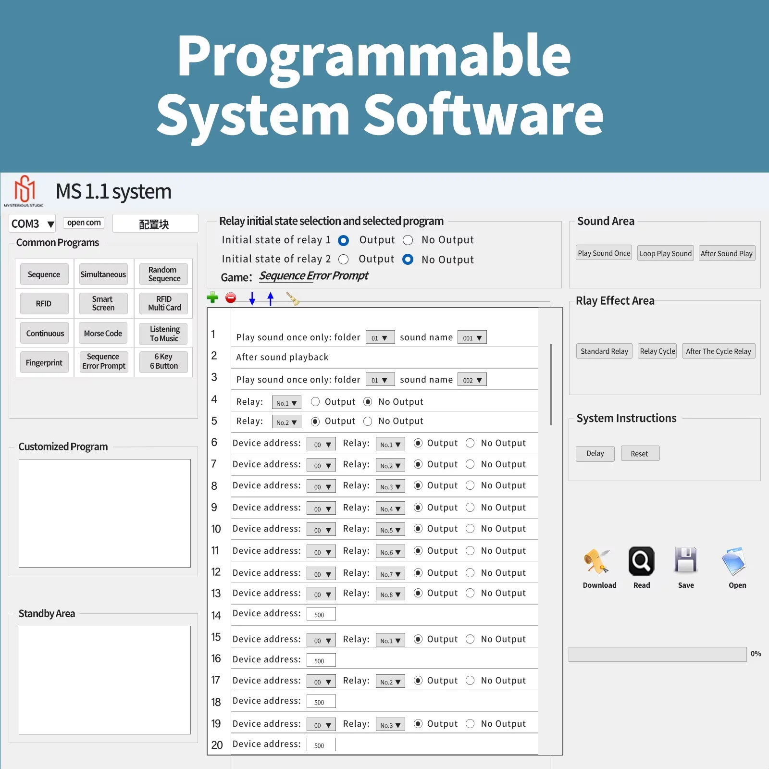Open device address dropdown in row 6
Image resolution: width=769 pixels, height=769 pixels.
pyautogui.click(x=321, y=444)
